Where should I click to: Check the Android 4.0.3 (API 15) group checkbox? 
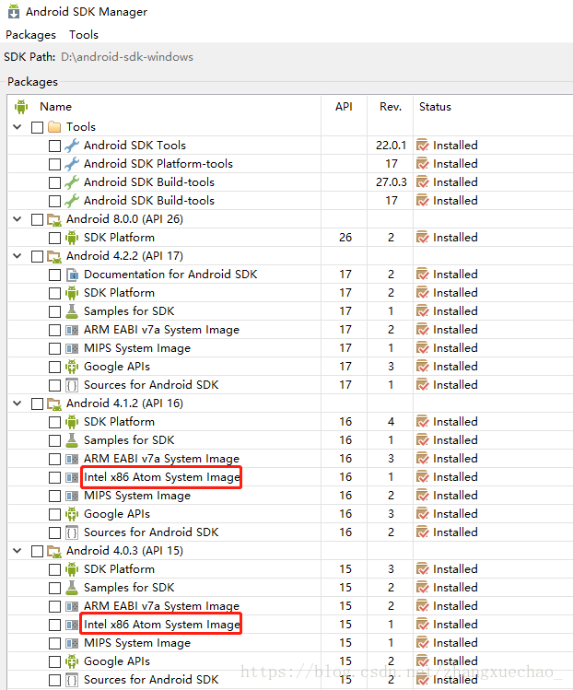point(38,552)
